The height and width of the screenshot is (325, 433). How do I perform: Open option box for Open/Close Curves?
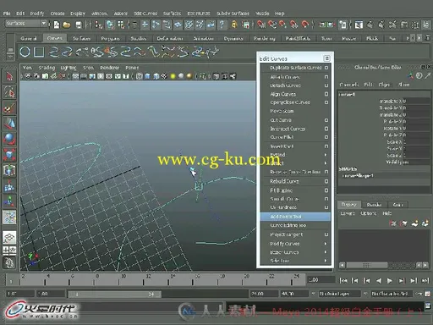[326, 102]
